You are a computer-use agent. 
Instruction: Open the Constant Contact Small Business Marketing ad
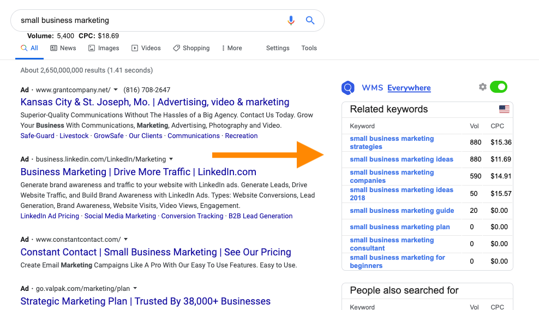(155, 252)
